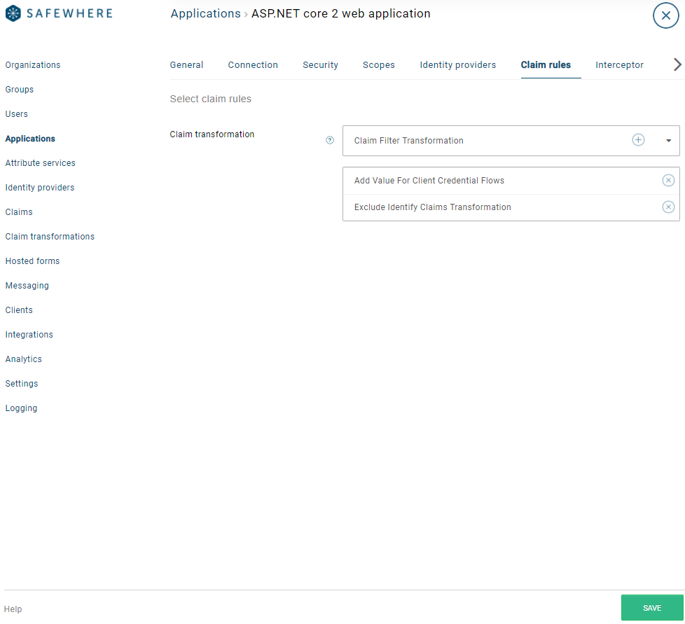Switch to the General tab
Viewport: 685px width, 624px height.
click(x=186, y=65)
